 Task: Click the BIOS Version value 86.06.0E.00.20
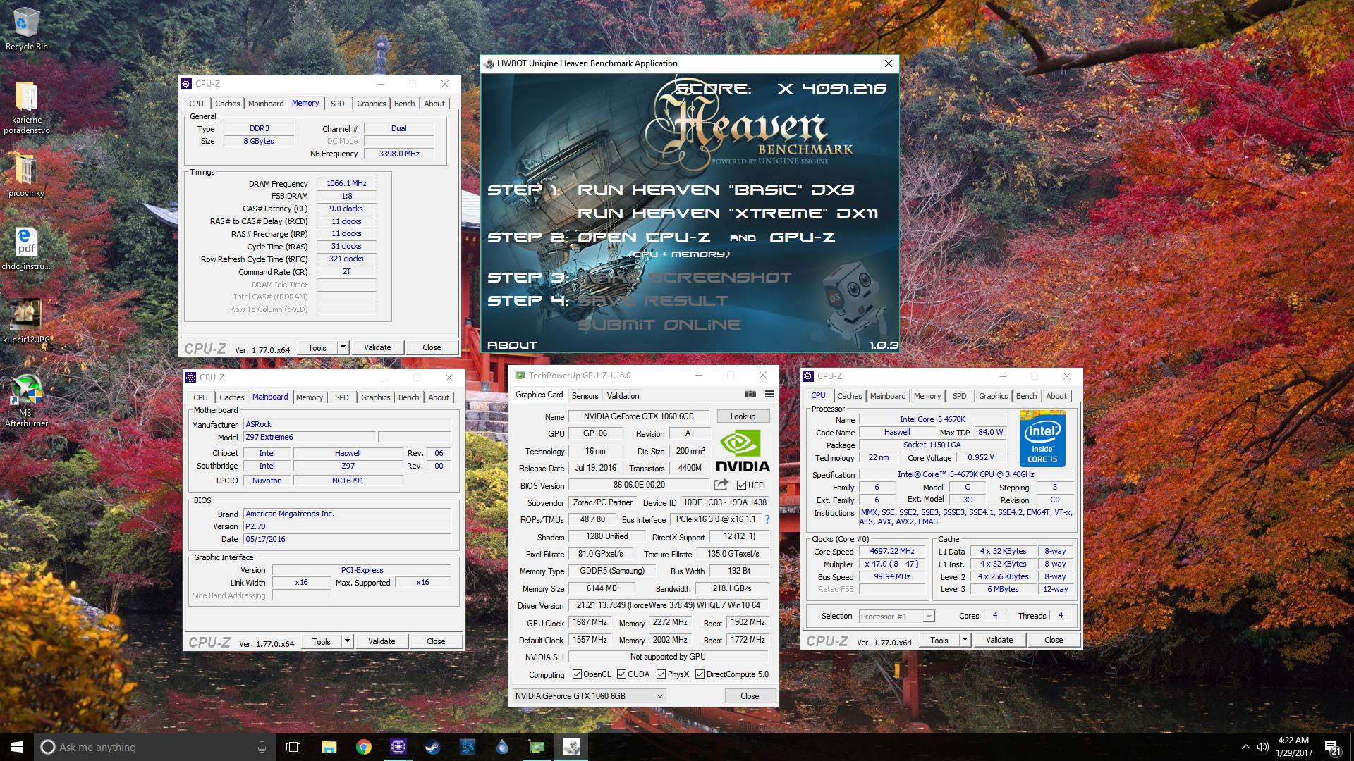click(639, 485)
